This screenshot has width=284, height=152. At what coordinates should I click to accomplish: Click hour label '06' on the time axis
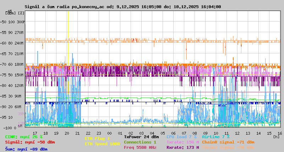[x=173, y=133]
